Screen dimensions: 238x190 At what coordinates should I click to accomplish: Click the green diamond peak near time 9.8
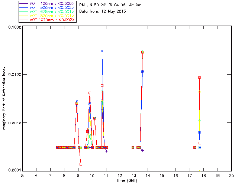click(x=90, y=135)
